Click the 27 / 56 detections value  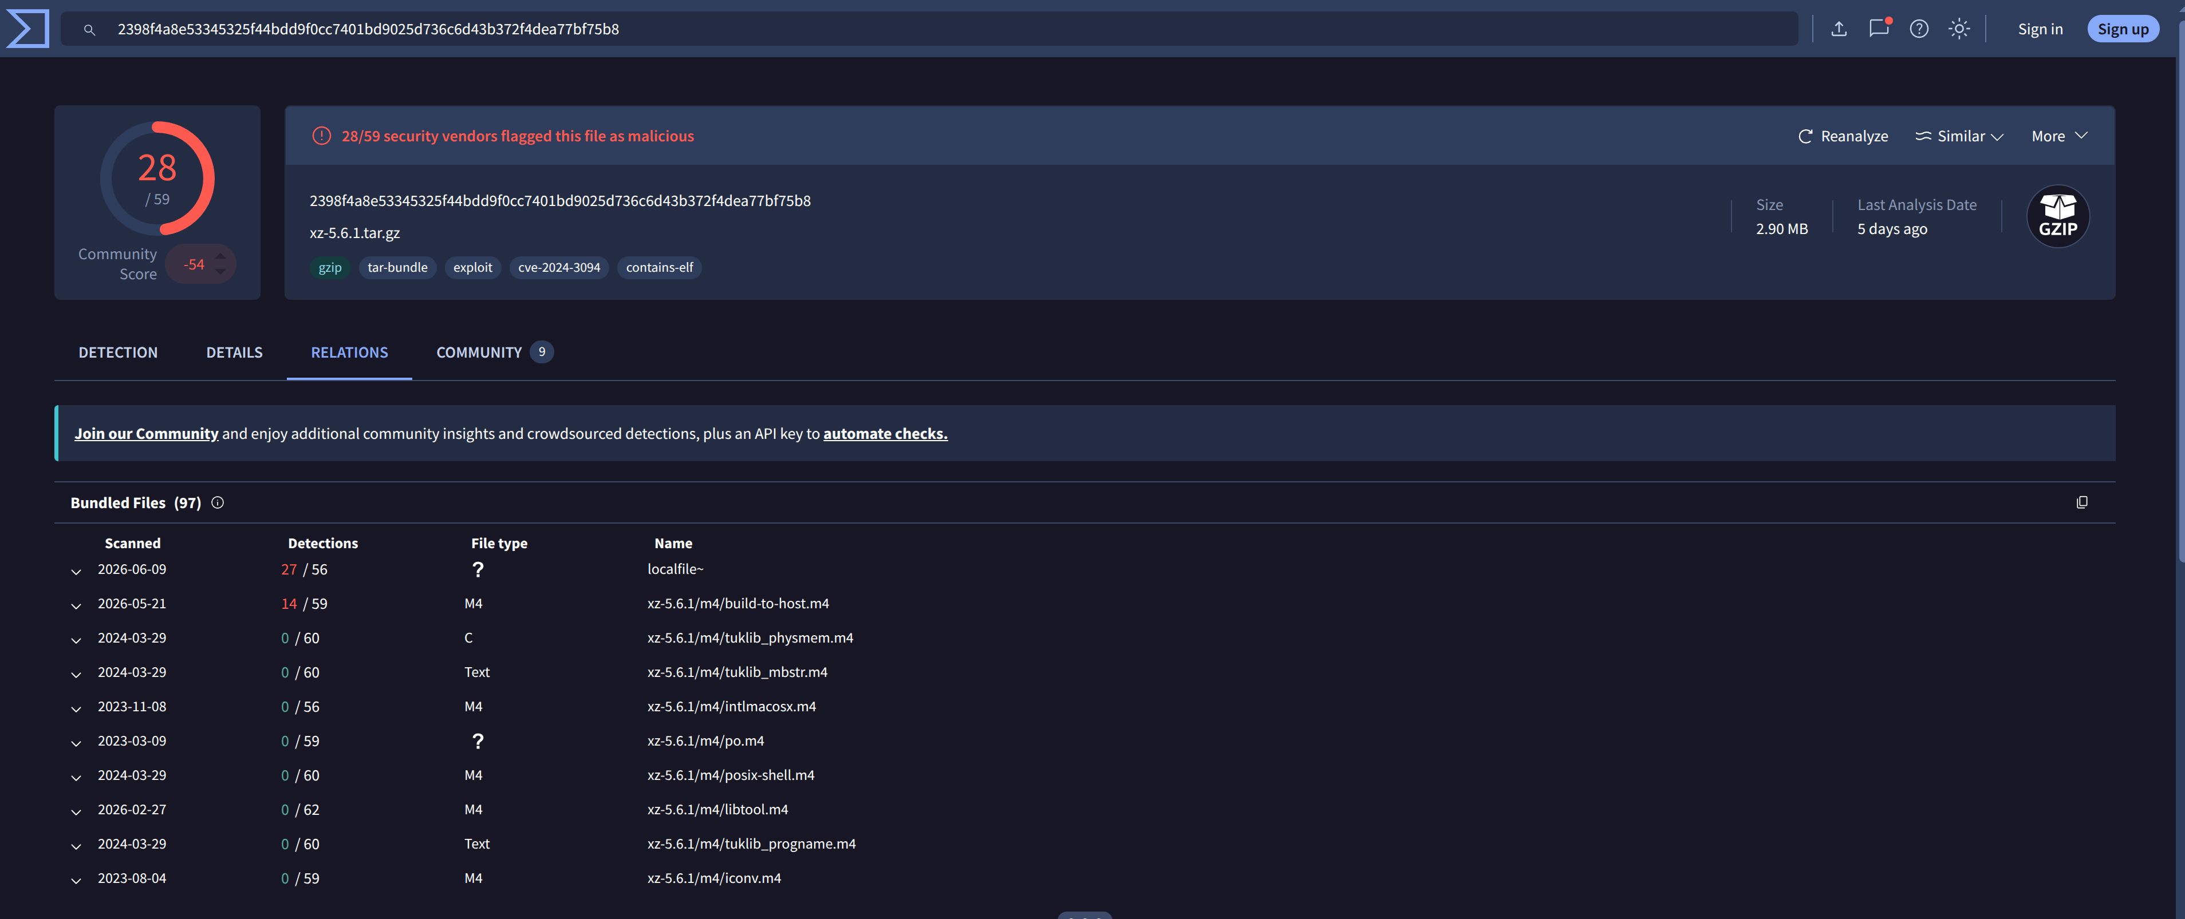coord(303,570)
